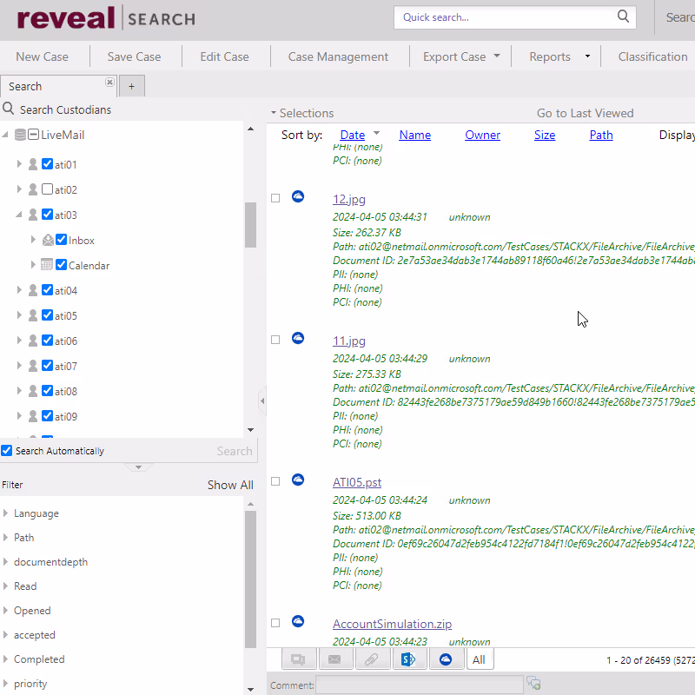Screen dimensions: 695x695
Task: Toggle the Search Automatically checkbox
Action: 7,451
